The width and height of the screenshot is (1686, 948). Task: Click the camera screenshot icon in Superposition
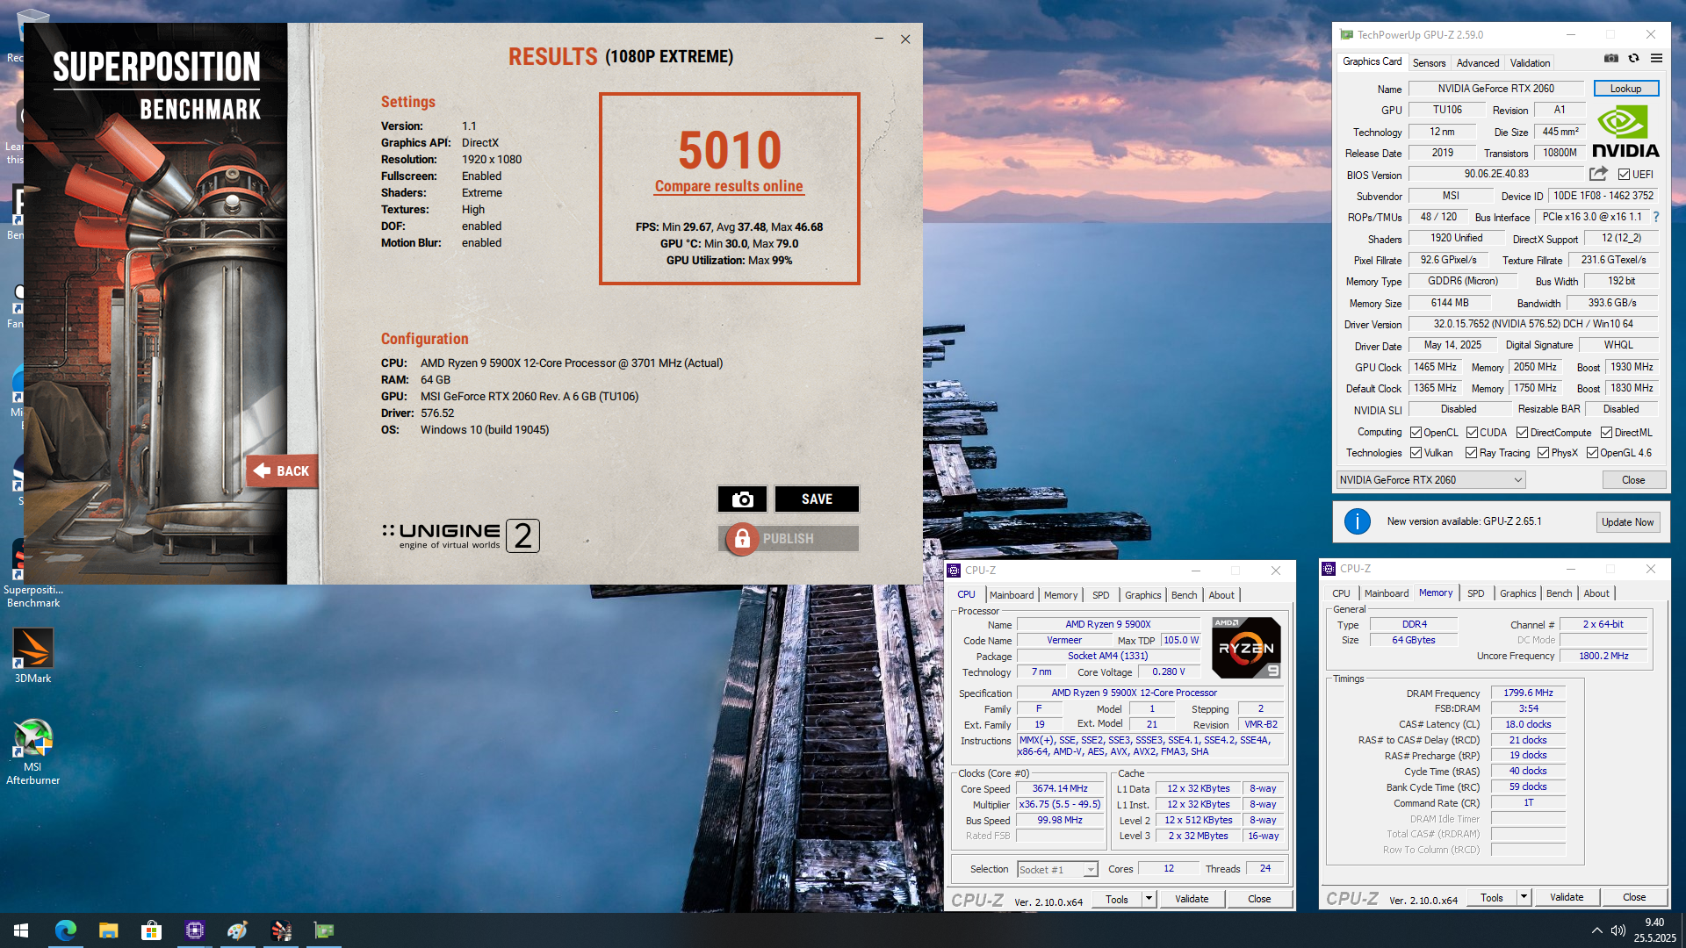742,499
